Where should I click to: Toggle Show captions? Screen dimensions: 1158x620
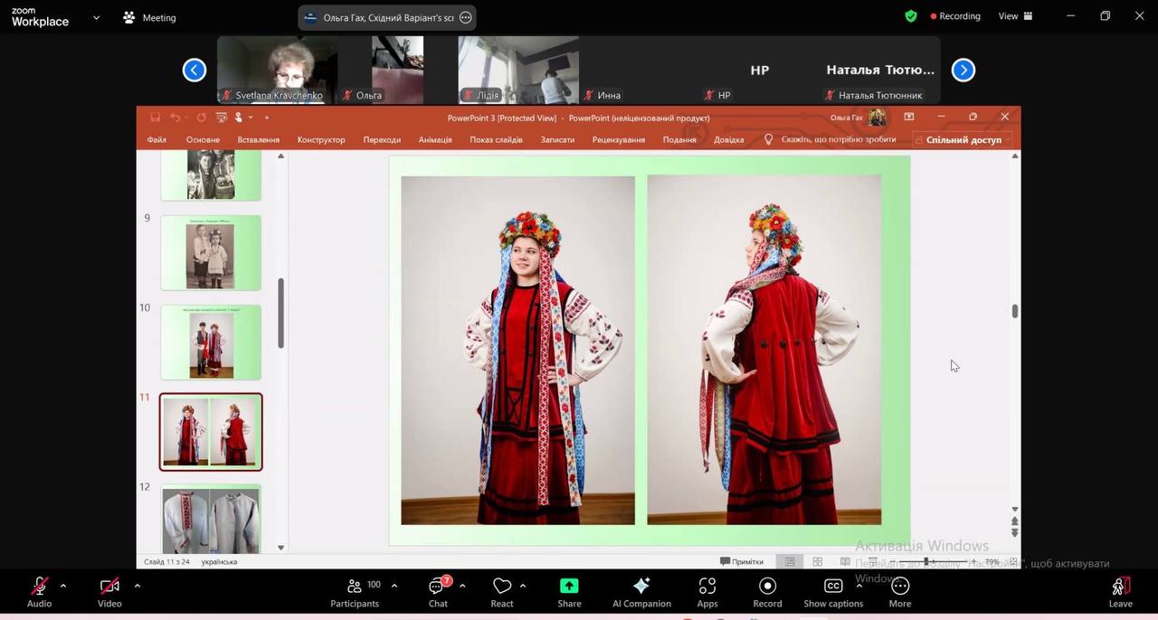[x=832, y=592]
